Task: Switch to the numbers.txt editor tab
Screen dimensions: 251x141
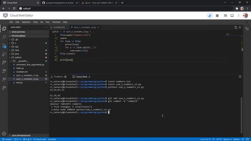Action: tap(59, 27)
